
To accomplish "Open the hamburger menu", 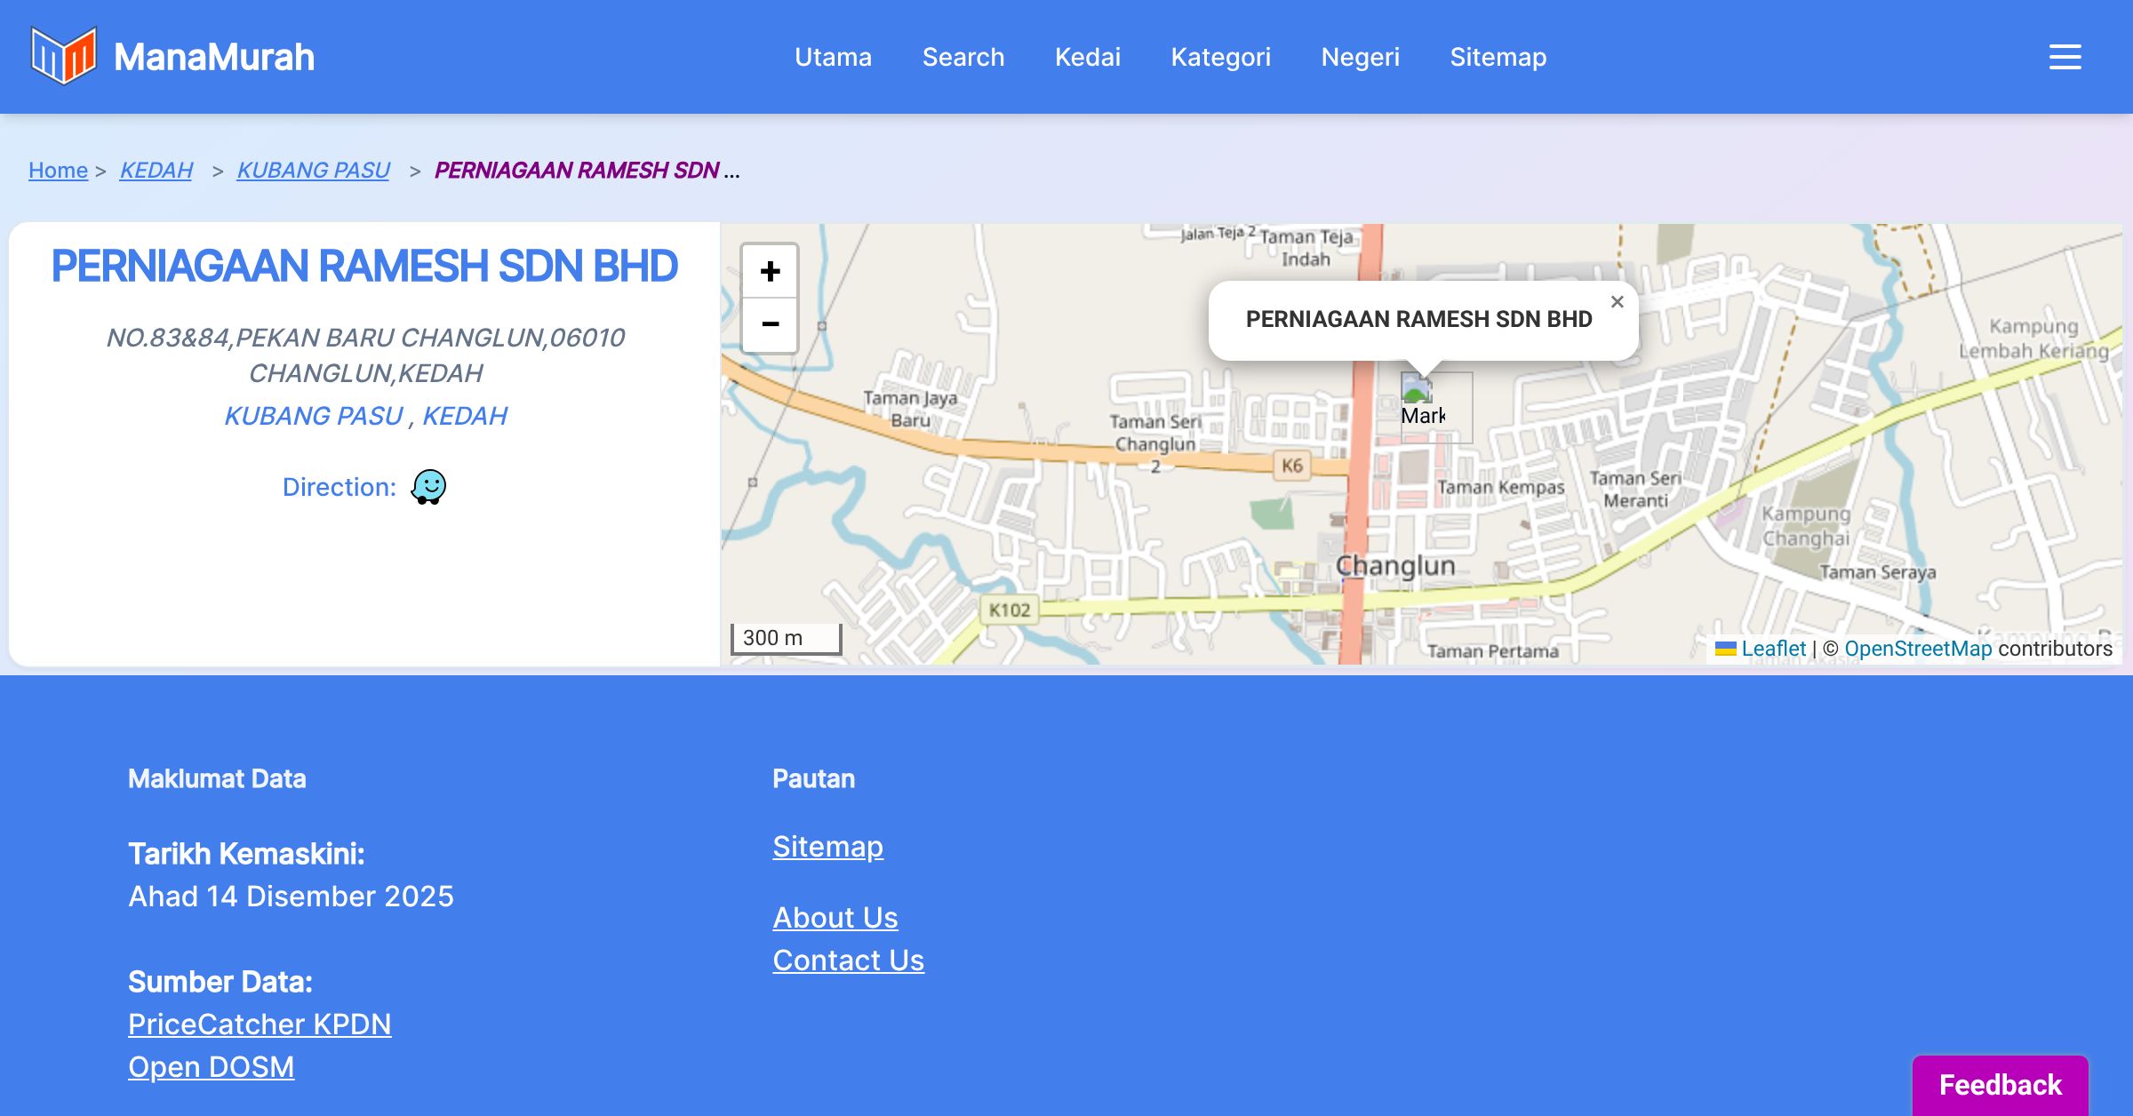I will click(2065, 57).
